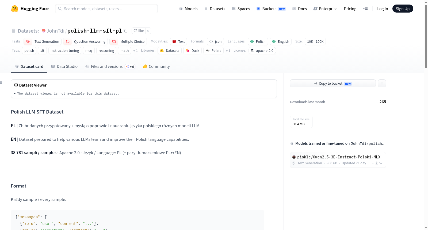This screenshot has width=428, height=230.
Task: Filter by the Text modality tag
Action: pos(178,41)
